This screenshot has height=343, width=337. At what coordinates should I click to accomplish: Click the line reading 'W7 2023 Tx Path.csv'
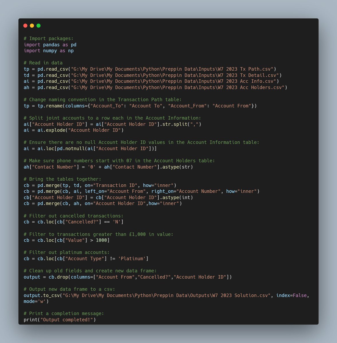click(x=150, y=69)
